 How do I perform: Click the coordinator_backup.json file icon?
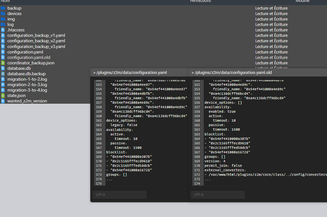[x=3, y=63]
